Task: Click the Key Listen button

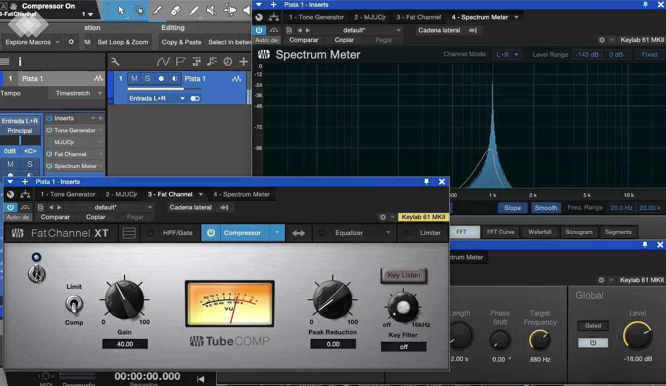Action: click(x=403, y=275)
